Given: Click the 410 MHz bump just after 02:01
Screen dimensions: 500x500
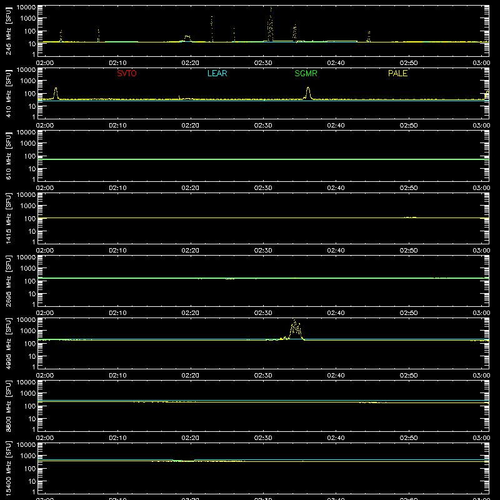Looking at the screenshot, I should point(56,92).
